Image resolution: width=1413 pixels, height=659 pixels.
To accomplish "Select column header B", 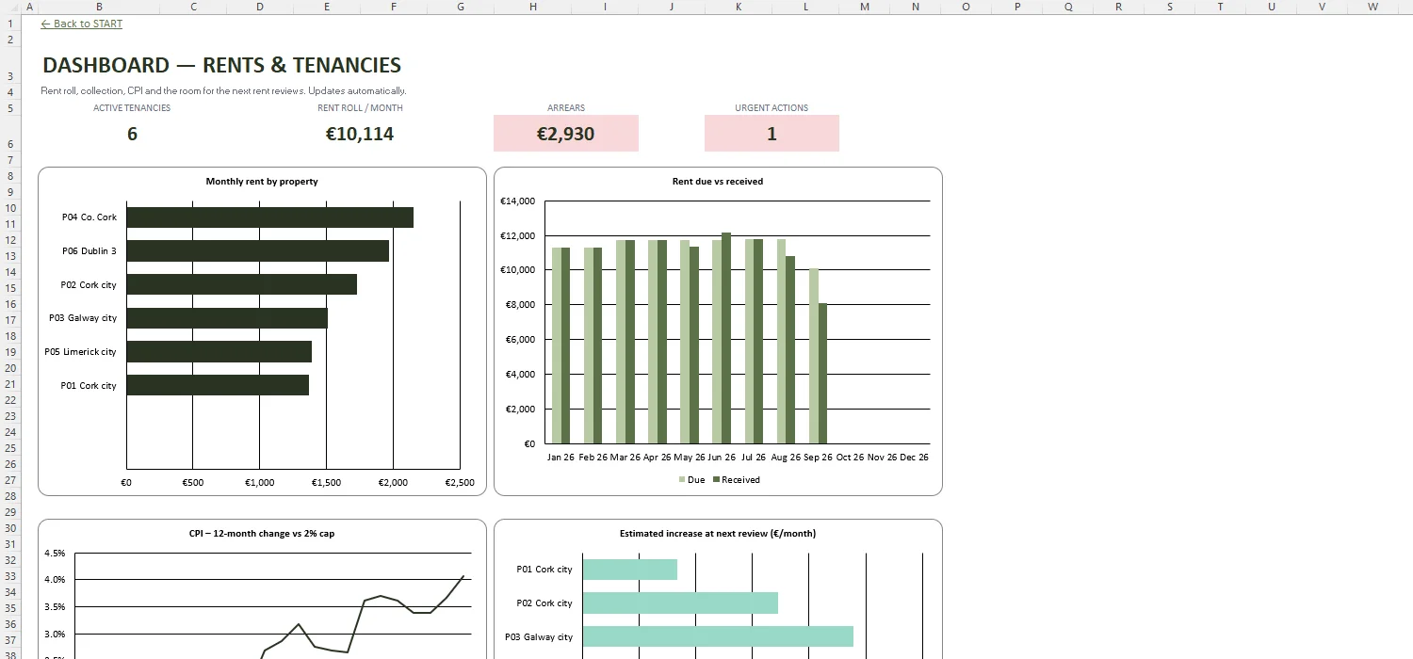I will 99,7.
